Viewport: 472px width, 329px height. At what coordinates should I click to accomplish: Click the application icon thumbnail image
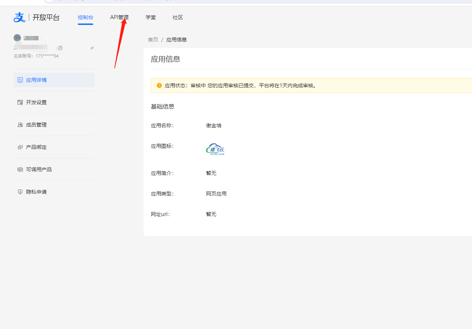[x=215, y=149]
